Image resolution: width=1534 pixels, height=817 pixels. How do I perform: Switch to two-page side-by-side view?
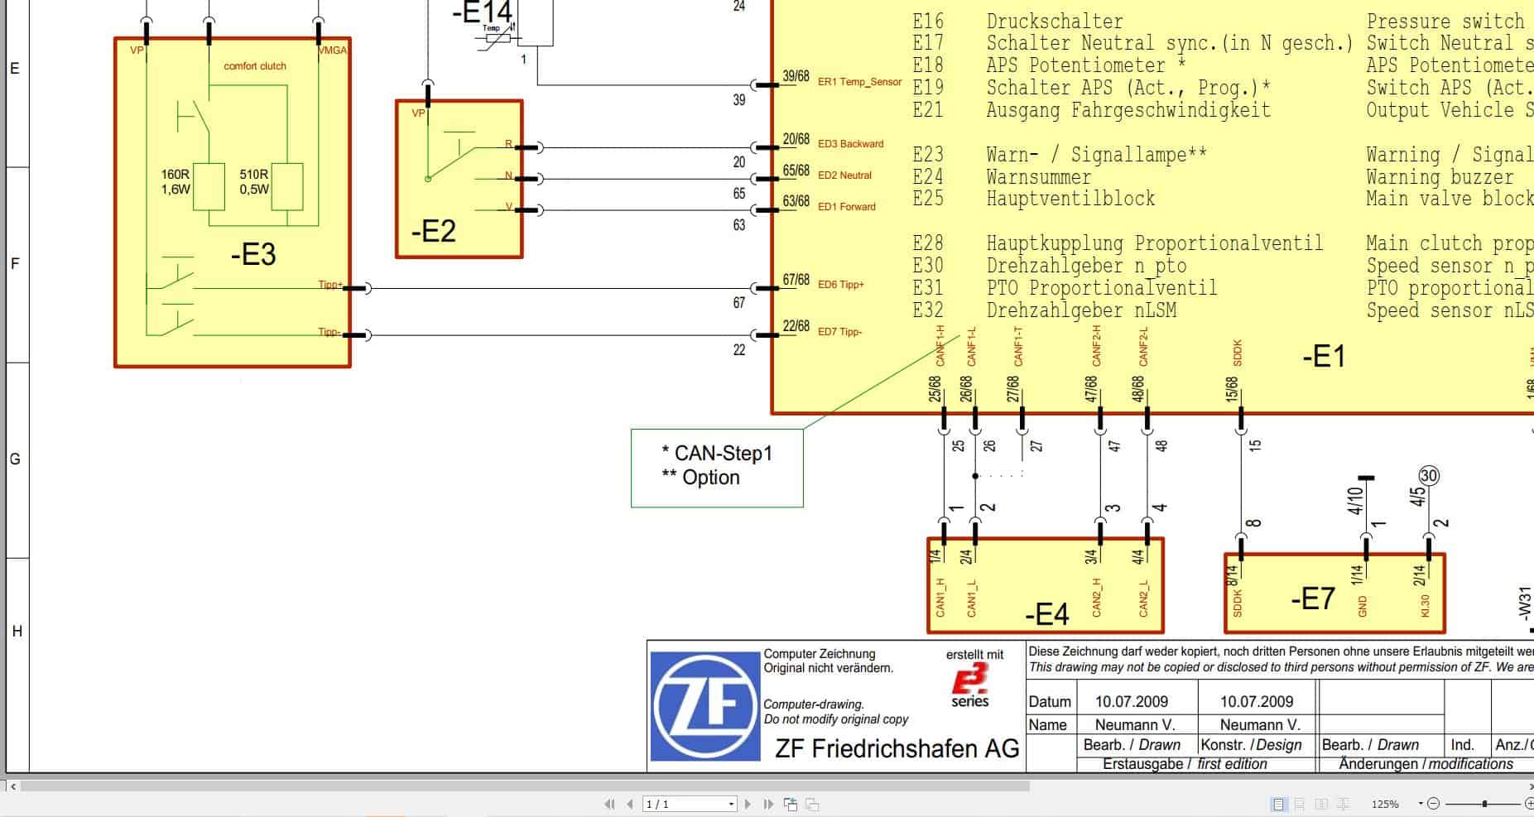[x=1321, y=802]
